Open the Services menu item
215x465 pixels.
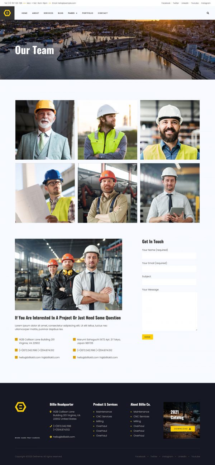pos(48,13)
